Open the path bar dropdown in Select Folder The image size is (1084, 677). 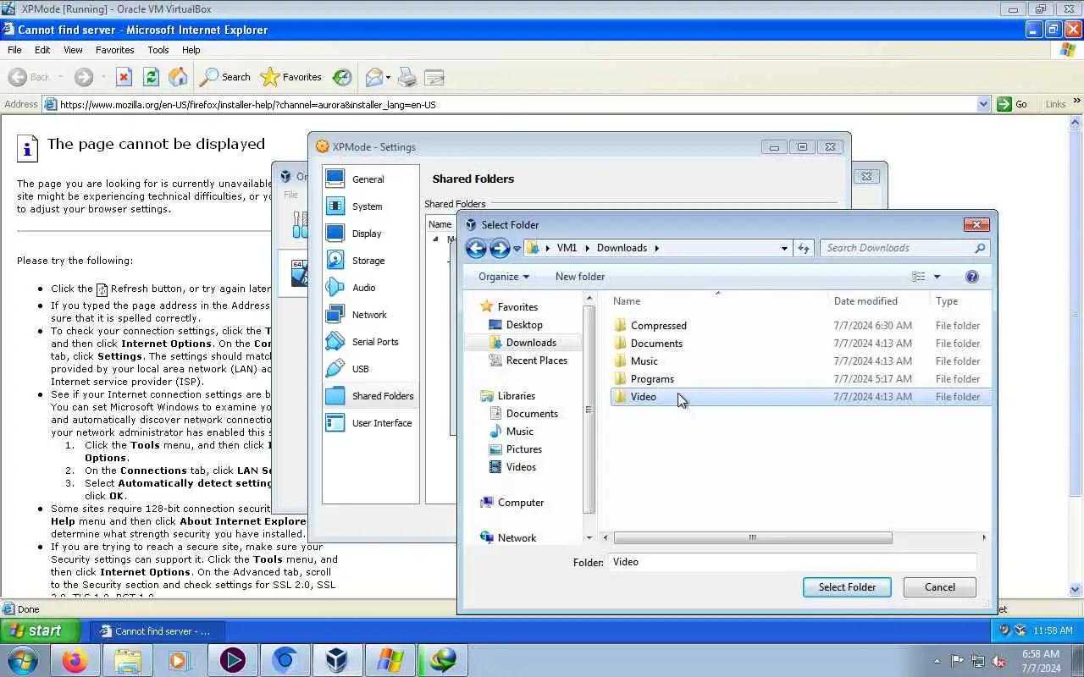tap(784, 248)
